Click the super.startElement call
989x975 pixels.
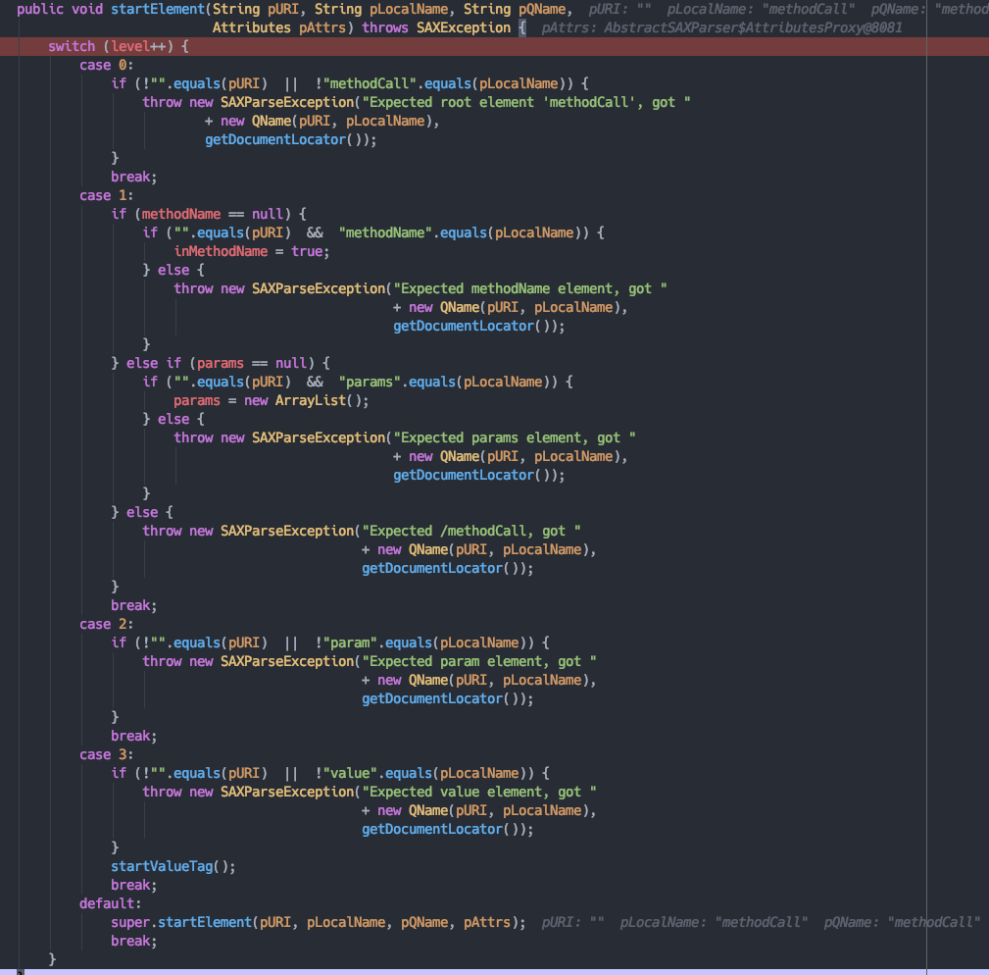tap(318, 923)
